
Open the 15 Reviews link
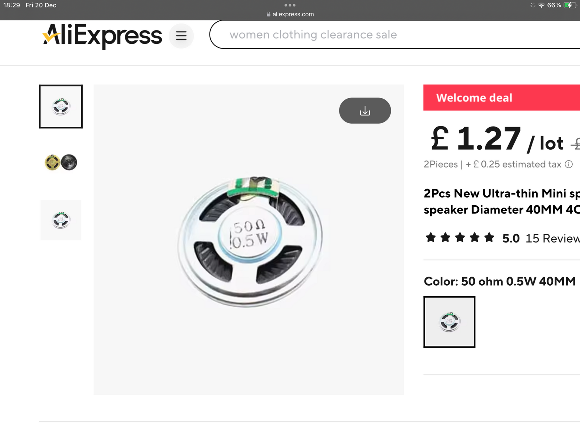point(552,238)
